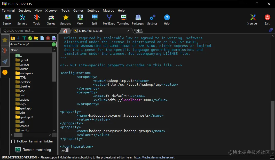Add a new tab with plus button
The width and height of the screenshot is (275, 160).
tap(138, 31)
